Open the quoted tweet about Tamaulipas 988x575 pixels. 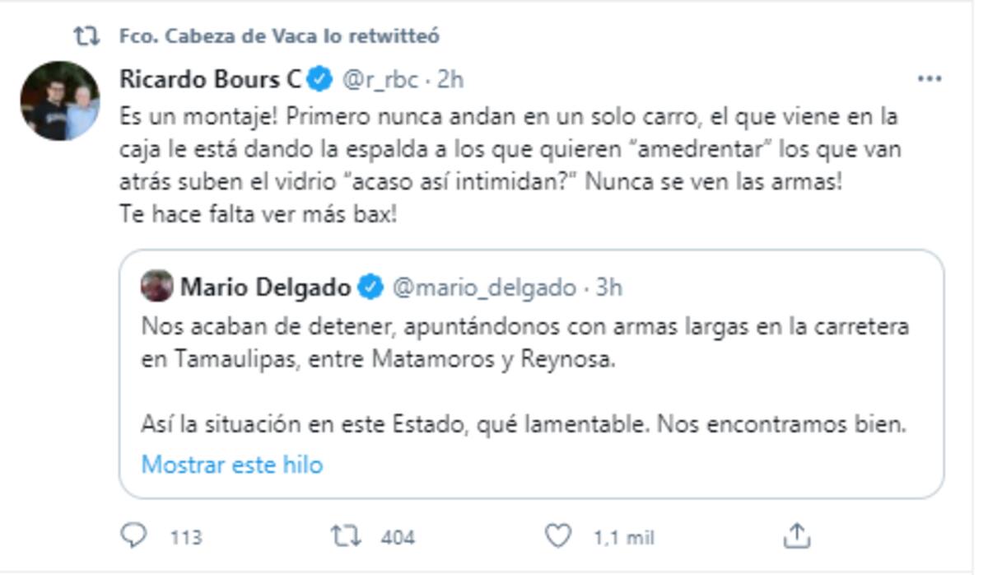click(532, 374)
